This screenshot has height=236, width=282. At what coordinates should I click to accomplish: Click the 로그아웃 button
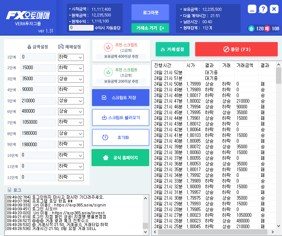(x=150, y=12)
